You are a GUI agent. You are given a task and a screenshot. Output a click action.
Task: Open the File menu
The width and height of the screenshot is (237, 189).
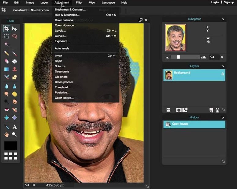click(5, 2)
